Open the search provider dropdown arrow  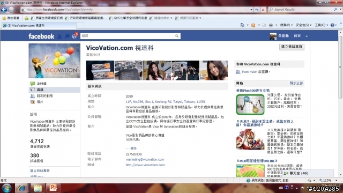[340, 10]
